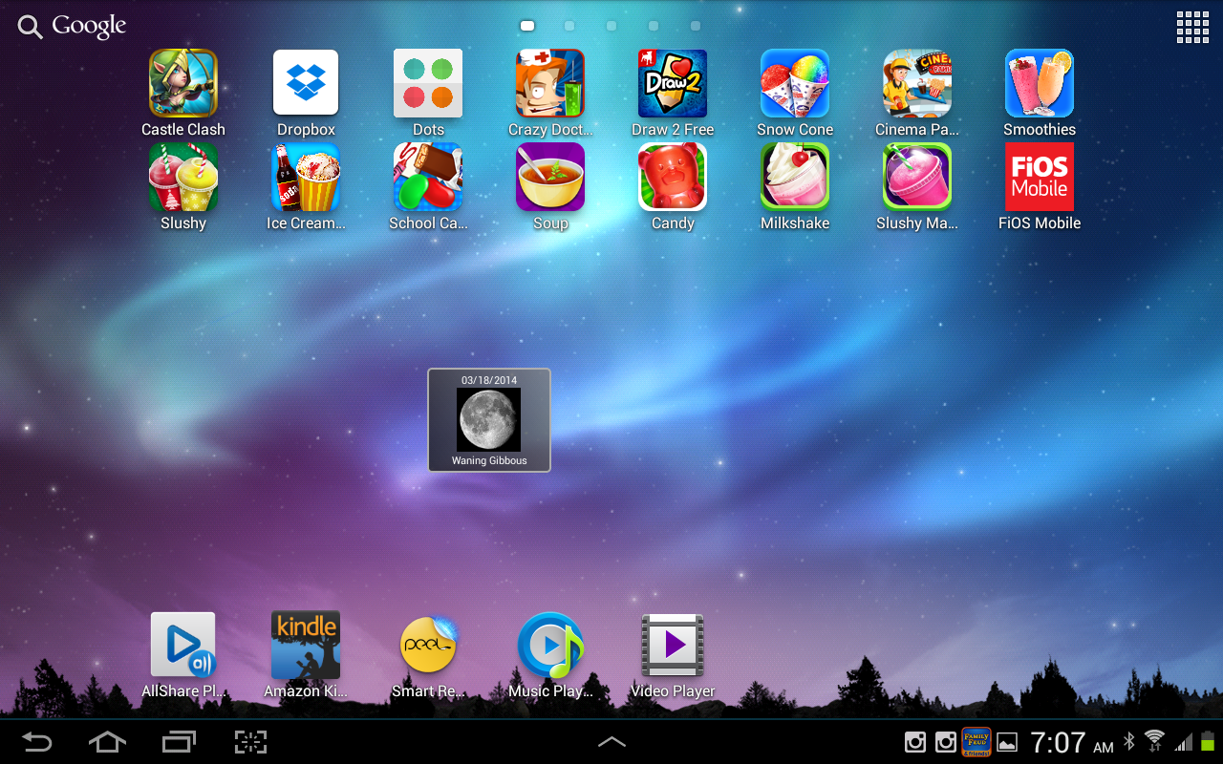Tap the Waning Gibbous moon phase widget
The width and height of the screenshot is (1223, 764).
489,420
